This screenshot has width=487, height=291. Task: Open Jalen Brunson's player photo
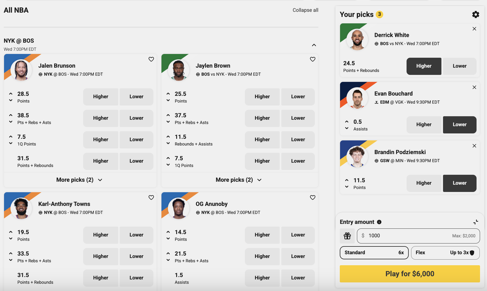tap(21, 70)
